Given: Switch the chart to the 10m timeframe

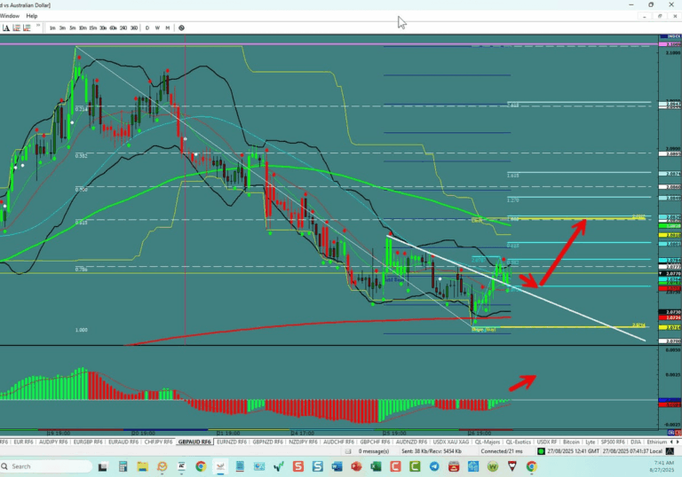Looking at the screenshot, I should (x=83, y=27).
